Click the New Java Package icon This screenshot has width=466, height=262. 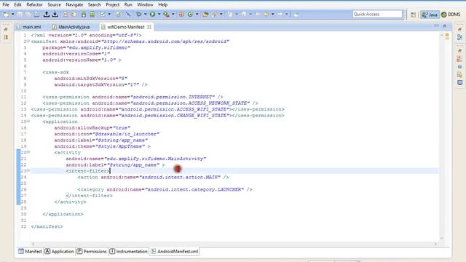click(181, 15)
